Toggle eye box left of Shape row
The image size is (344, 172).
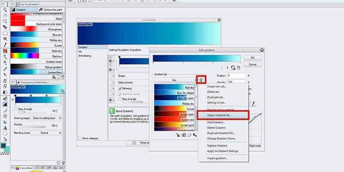(x=110, y=76)
